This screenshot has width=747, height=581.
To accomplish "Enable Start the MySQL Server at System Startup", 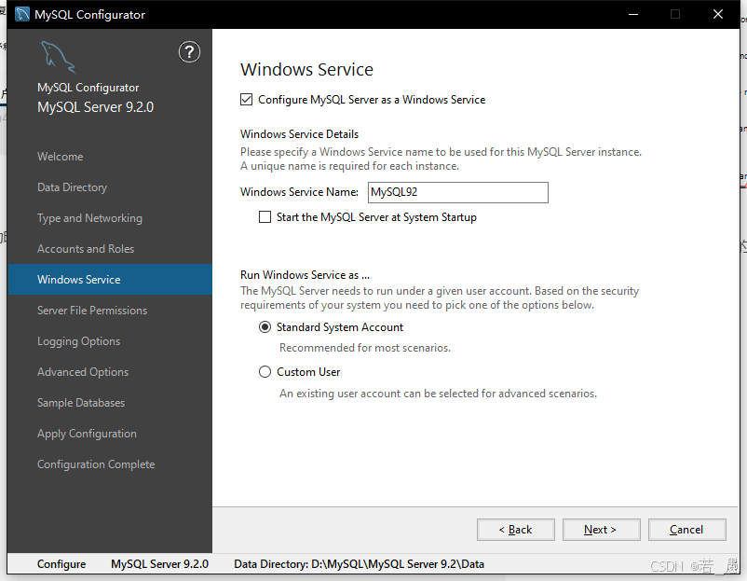I will [x=265, y=217].
